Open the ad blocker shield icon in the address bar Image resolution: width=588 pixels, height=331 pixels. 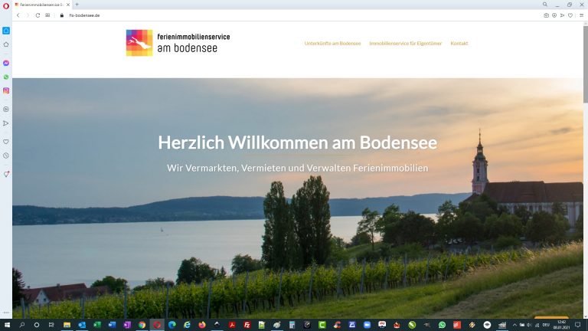pyautogui.click(x=554, y=15)
